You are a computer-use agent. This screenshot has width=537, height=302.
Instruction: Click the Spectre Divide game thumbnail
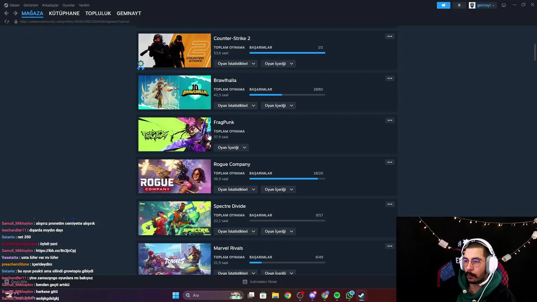175,218
